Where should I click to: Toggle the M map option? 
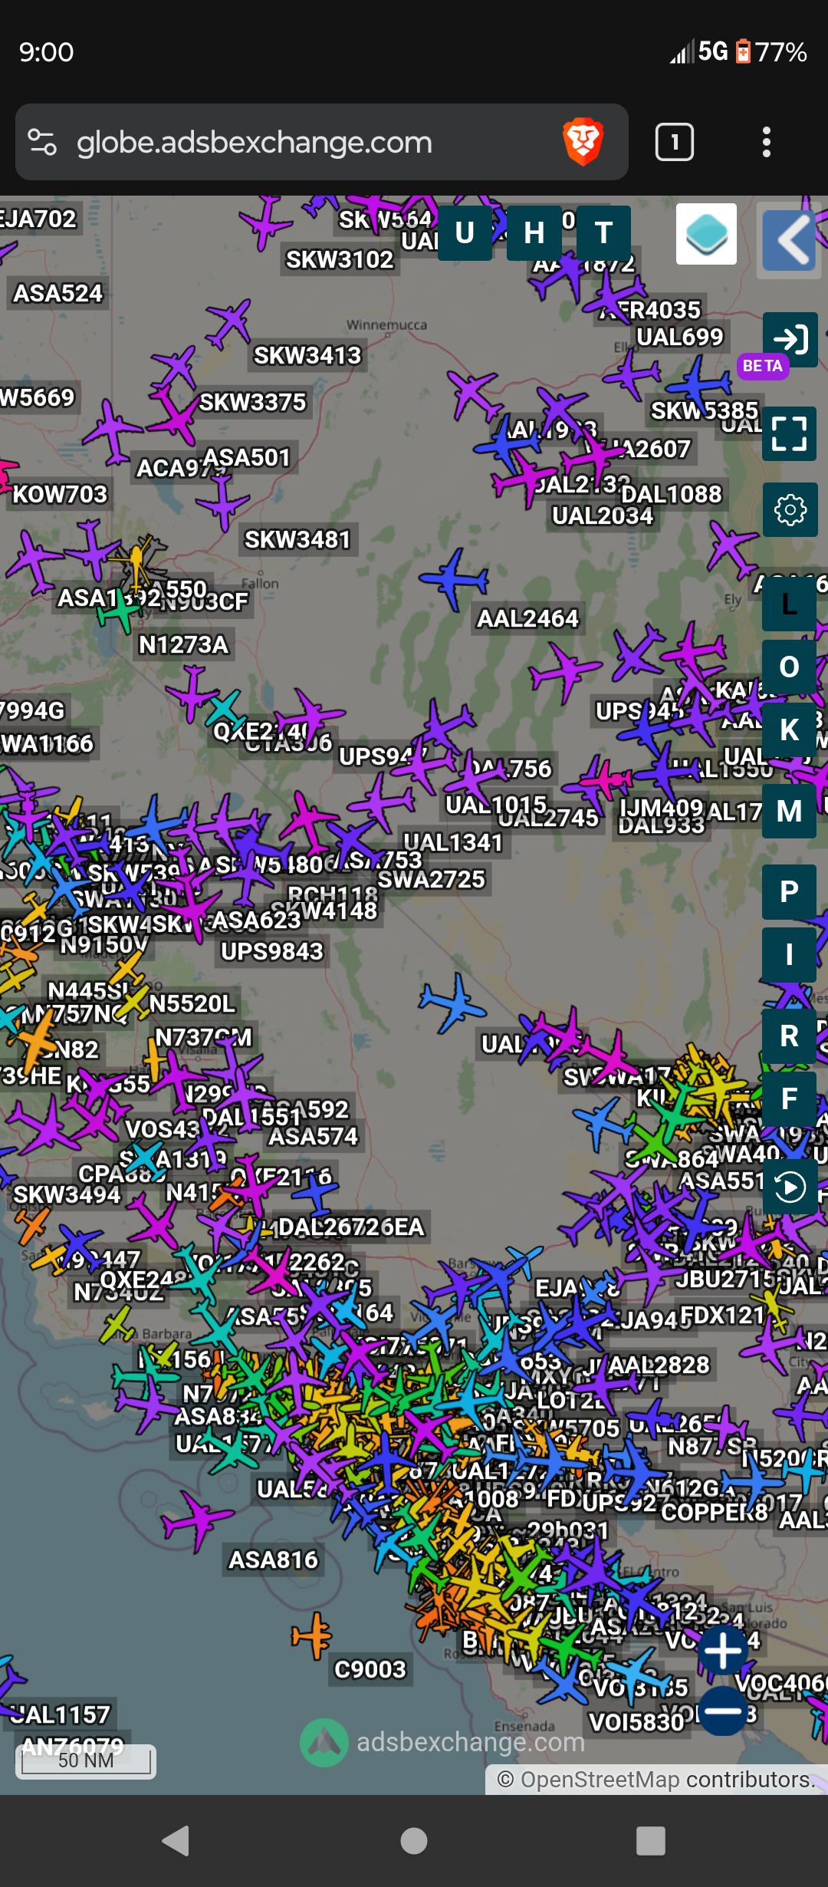(x=789, y=811)
